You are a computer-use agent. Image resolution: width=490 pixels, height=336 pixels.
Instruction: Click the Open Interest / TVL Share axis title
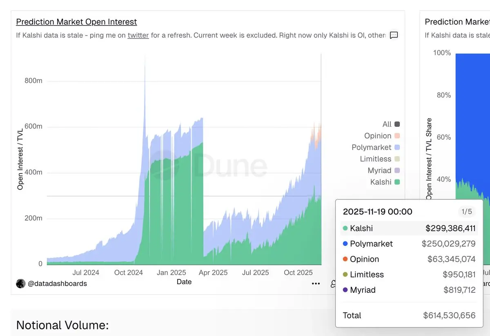(x=429, y=159)
